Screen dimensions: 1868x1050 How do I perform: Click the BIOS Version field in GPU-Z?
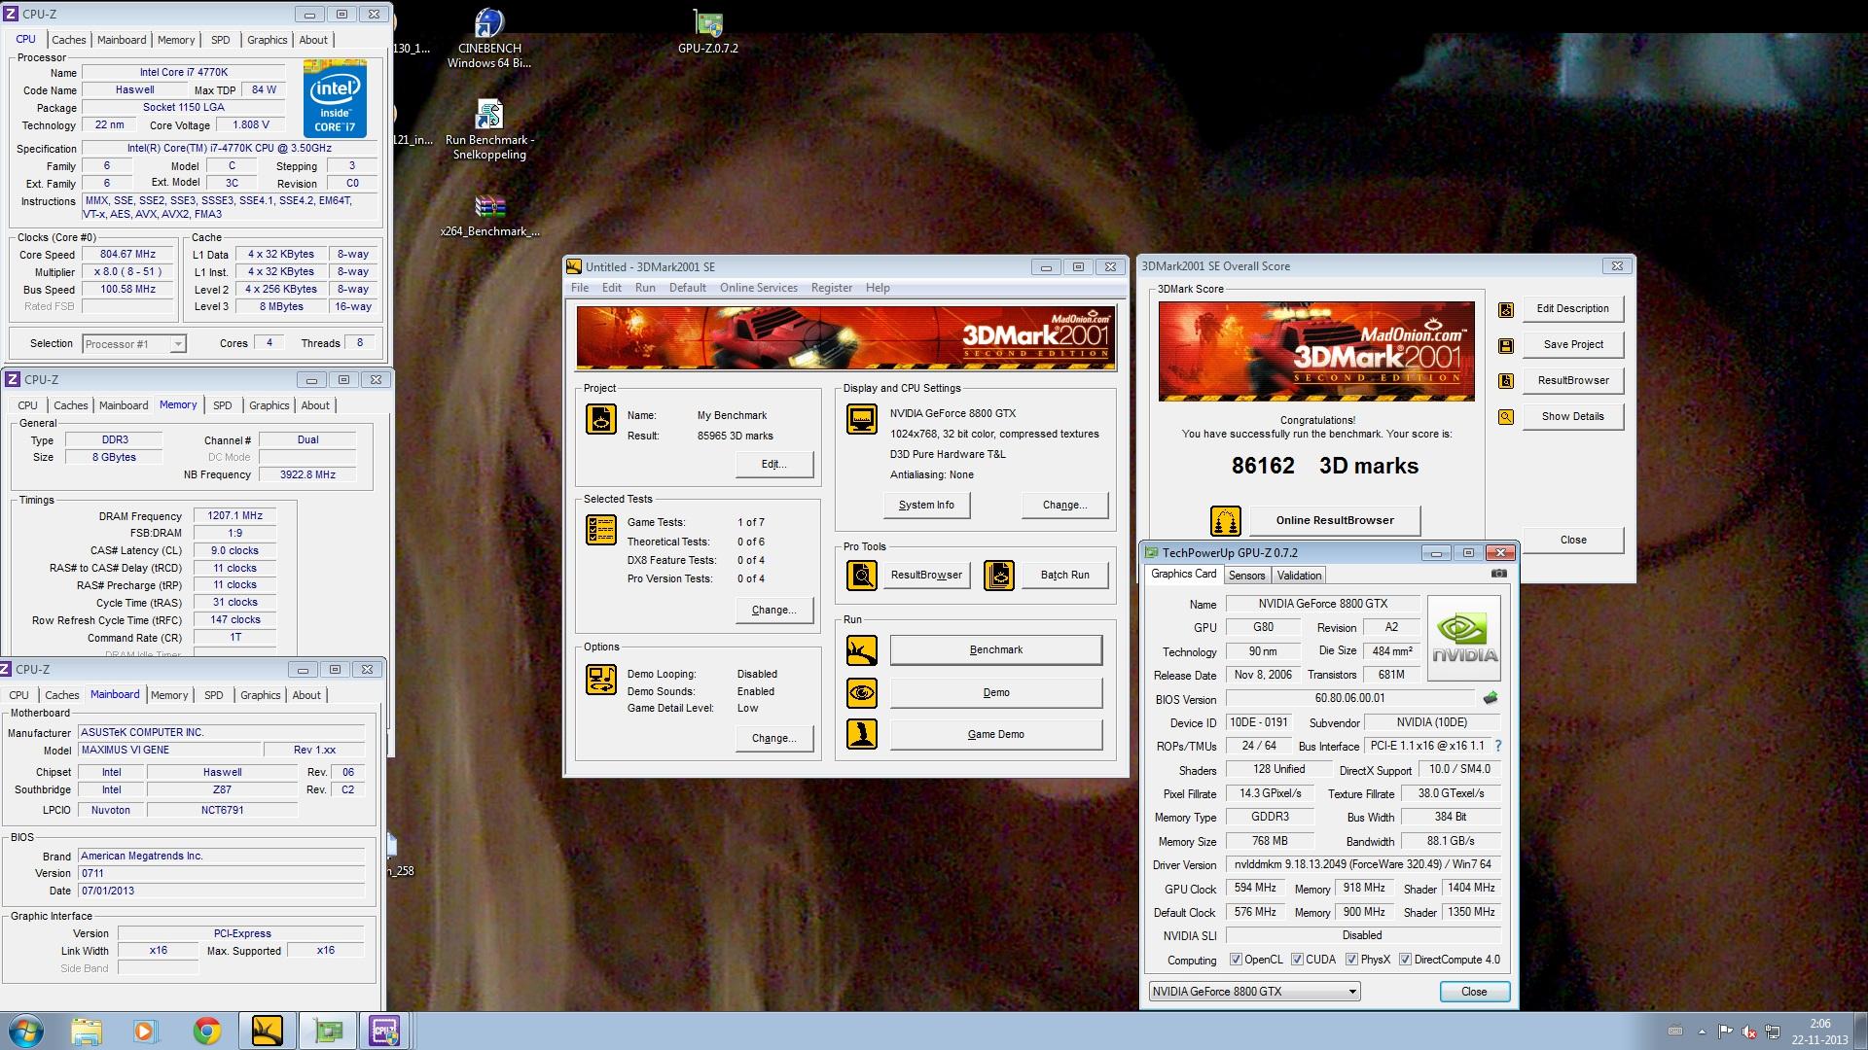(1350, 698)
